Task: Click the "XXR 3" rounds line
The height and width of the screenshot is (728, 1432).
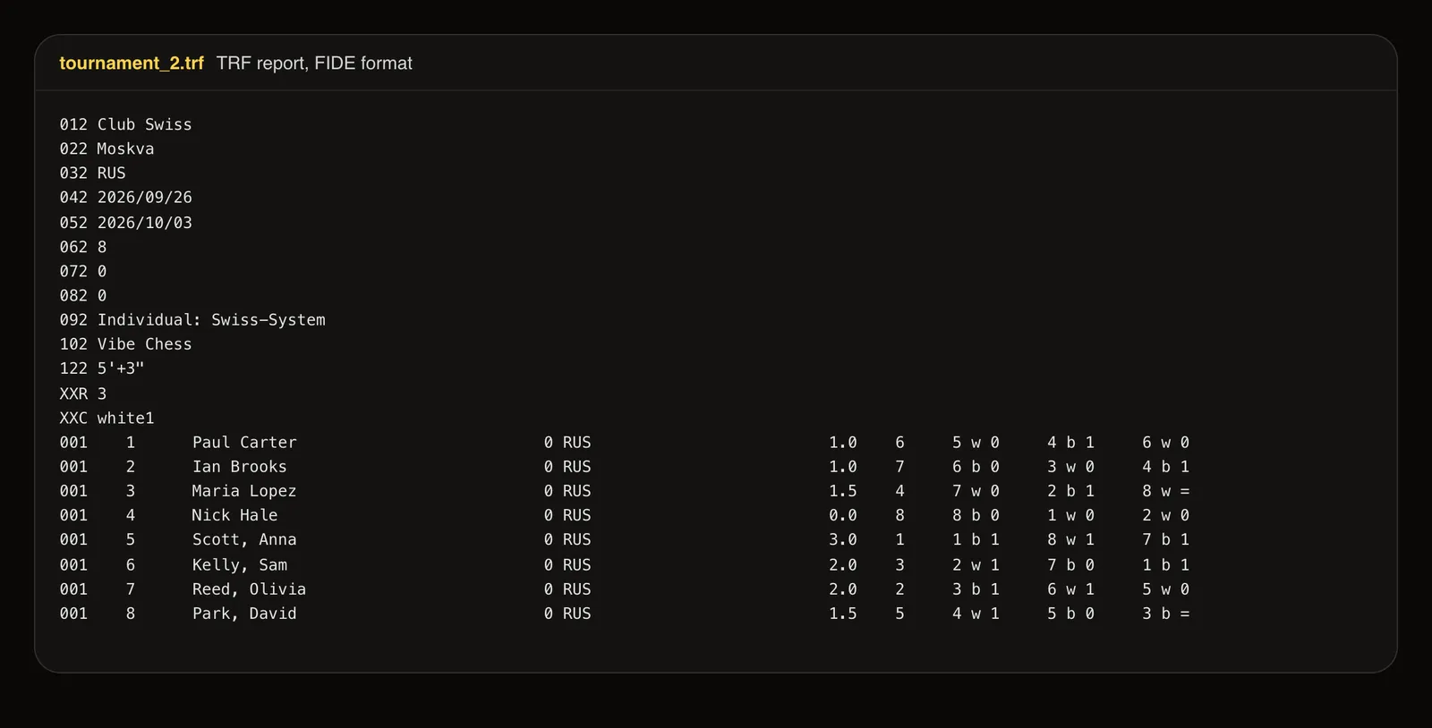Action: coord(83,393)
